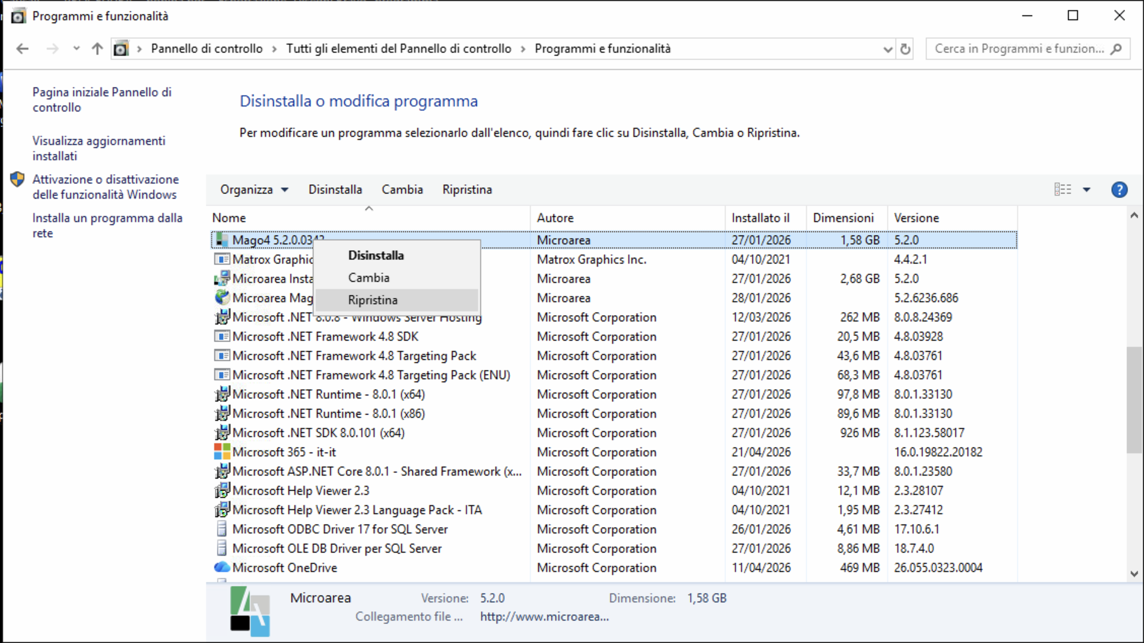Sort list by Autore column header
The width and height of the screenshot is (1144, 643).
pos(628,218)
